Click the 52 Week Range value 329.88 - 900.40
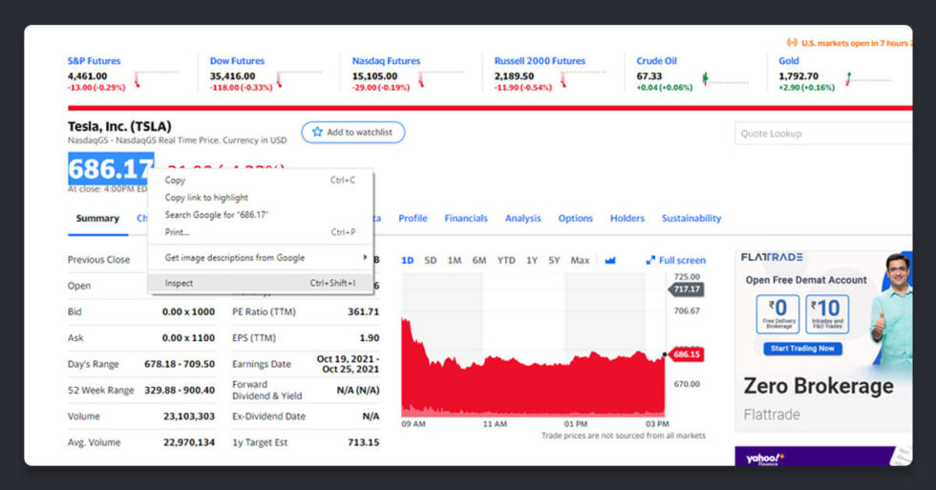The height and width of the screenshot is (490, 936). [x=180, y=390]
